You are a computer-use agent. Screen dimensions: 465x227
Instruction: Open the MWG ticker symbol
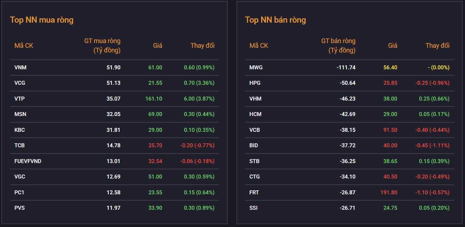(256, 68)
